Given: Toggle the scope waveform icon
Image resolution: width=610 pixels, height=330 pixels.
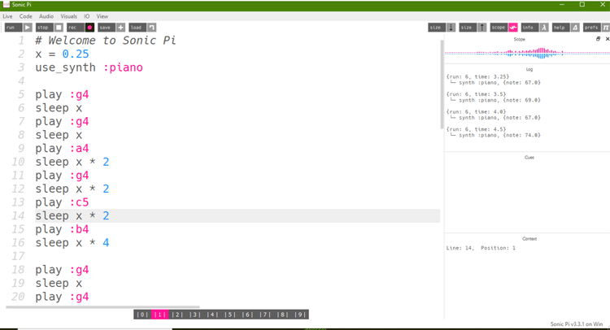Looking at the screenshot, I should [513, 27].
